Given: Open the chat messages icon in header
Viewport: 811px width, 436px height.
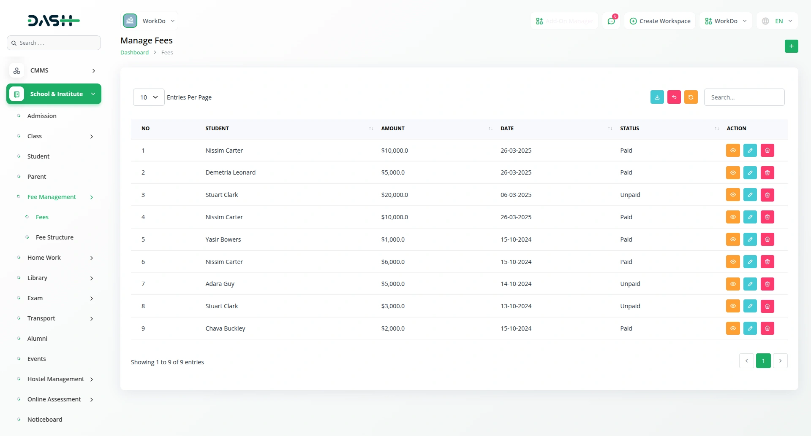Looking at the screenshot, I should tap(611, 21).
